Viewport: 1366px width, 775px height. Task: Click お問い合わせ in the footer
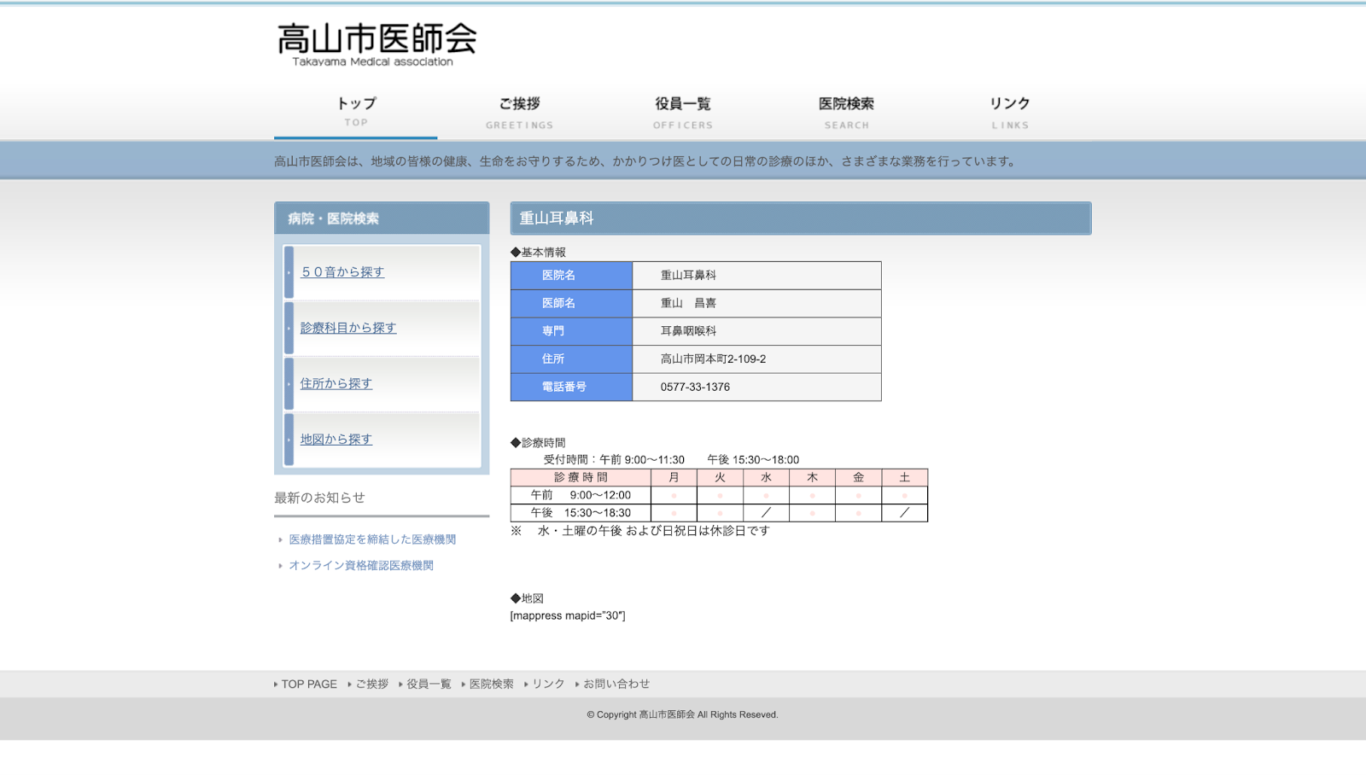(x=616, y=683)
